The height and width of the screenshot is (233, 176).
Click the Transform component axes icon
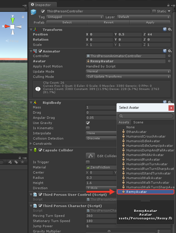pos(35,30)
